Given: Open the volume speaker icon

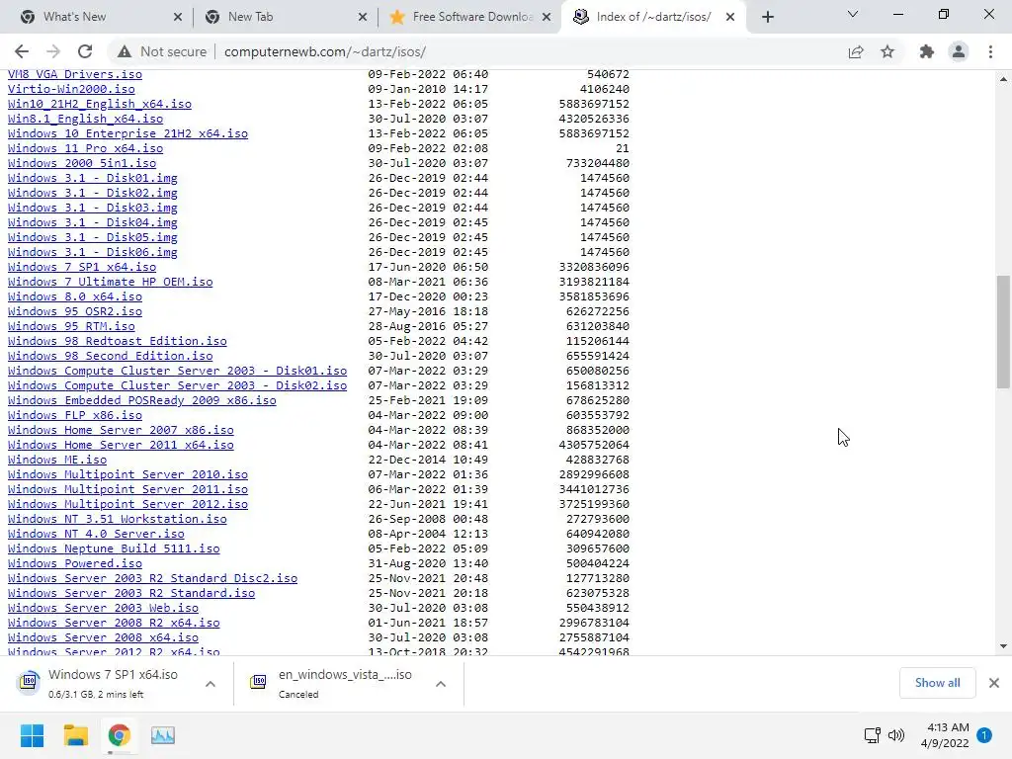Looking at the screenshot, I should pyautogui.click(x=895, y=735).
